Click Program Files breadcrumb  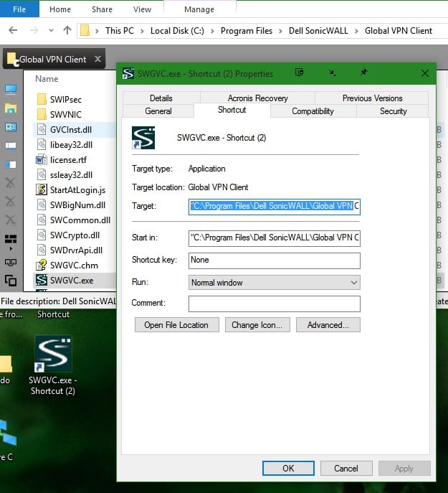coord(247,31)
